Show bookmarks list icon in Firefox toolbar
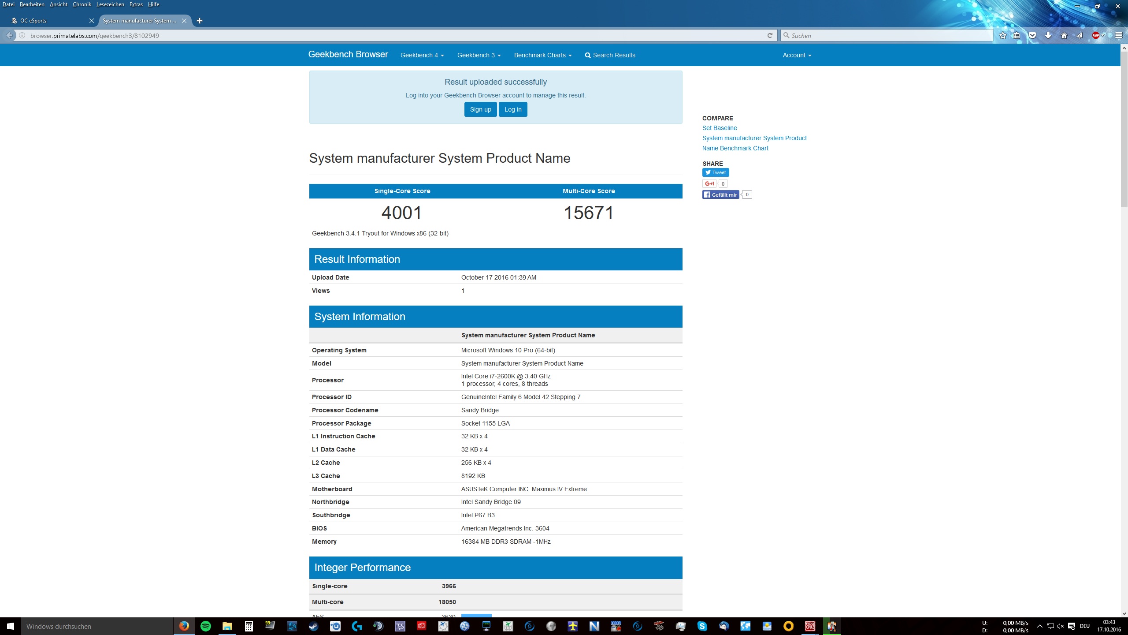The width and height of the screenshot is (1128, 635). (x=1017, y=36)
